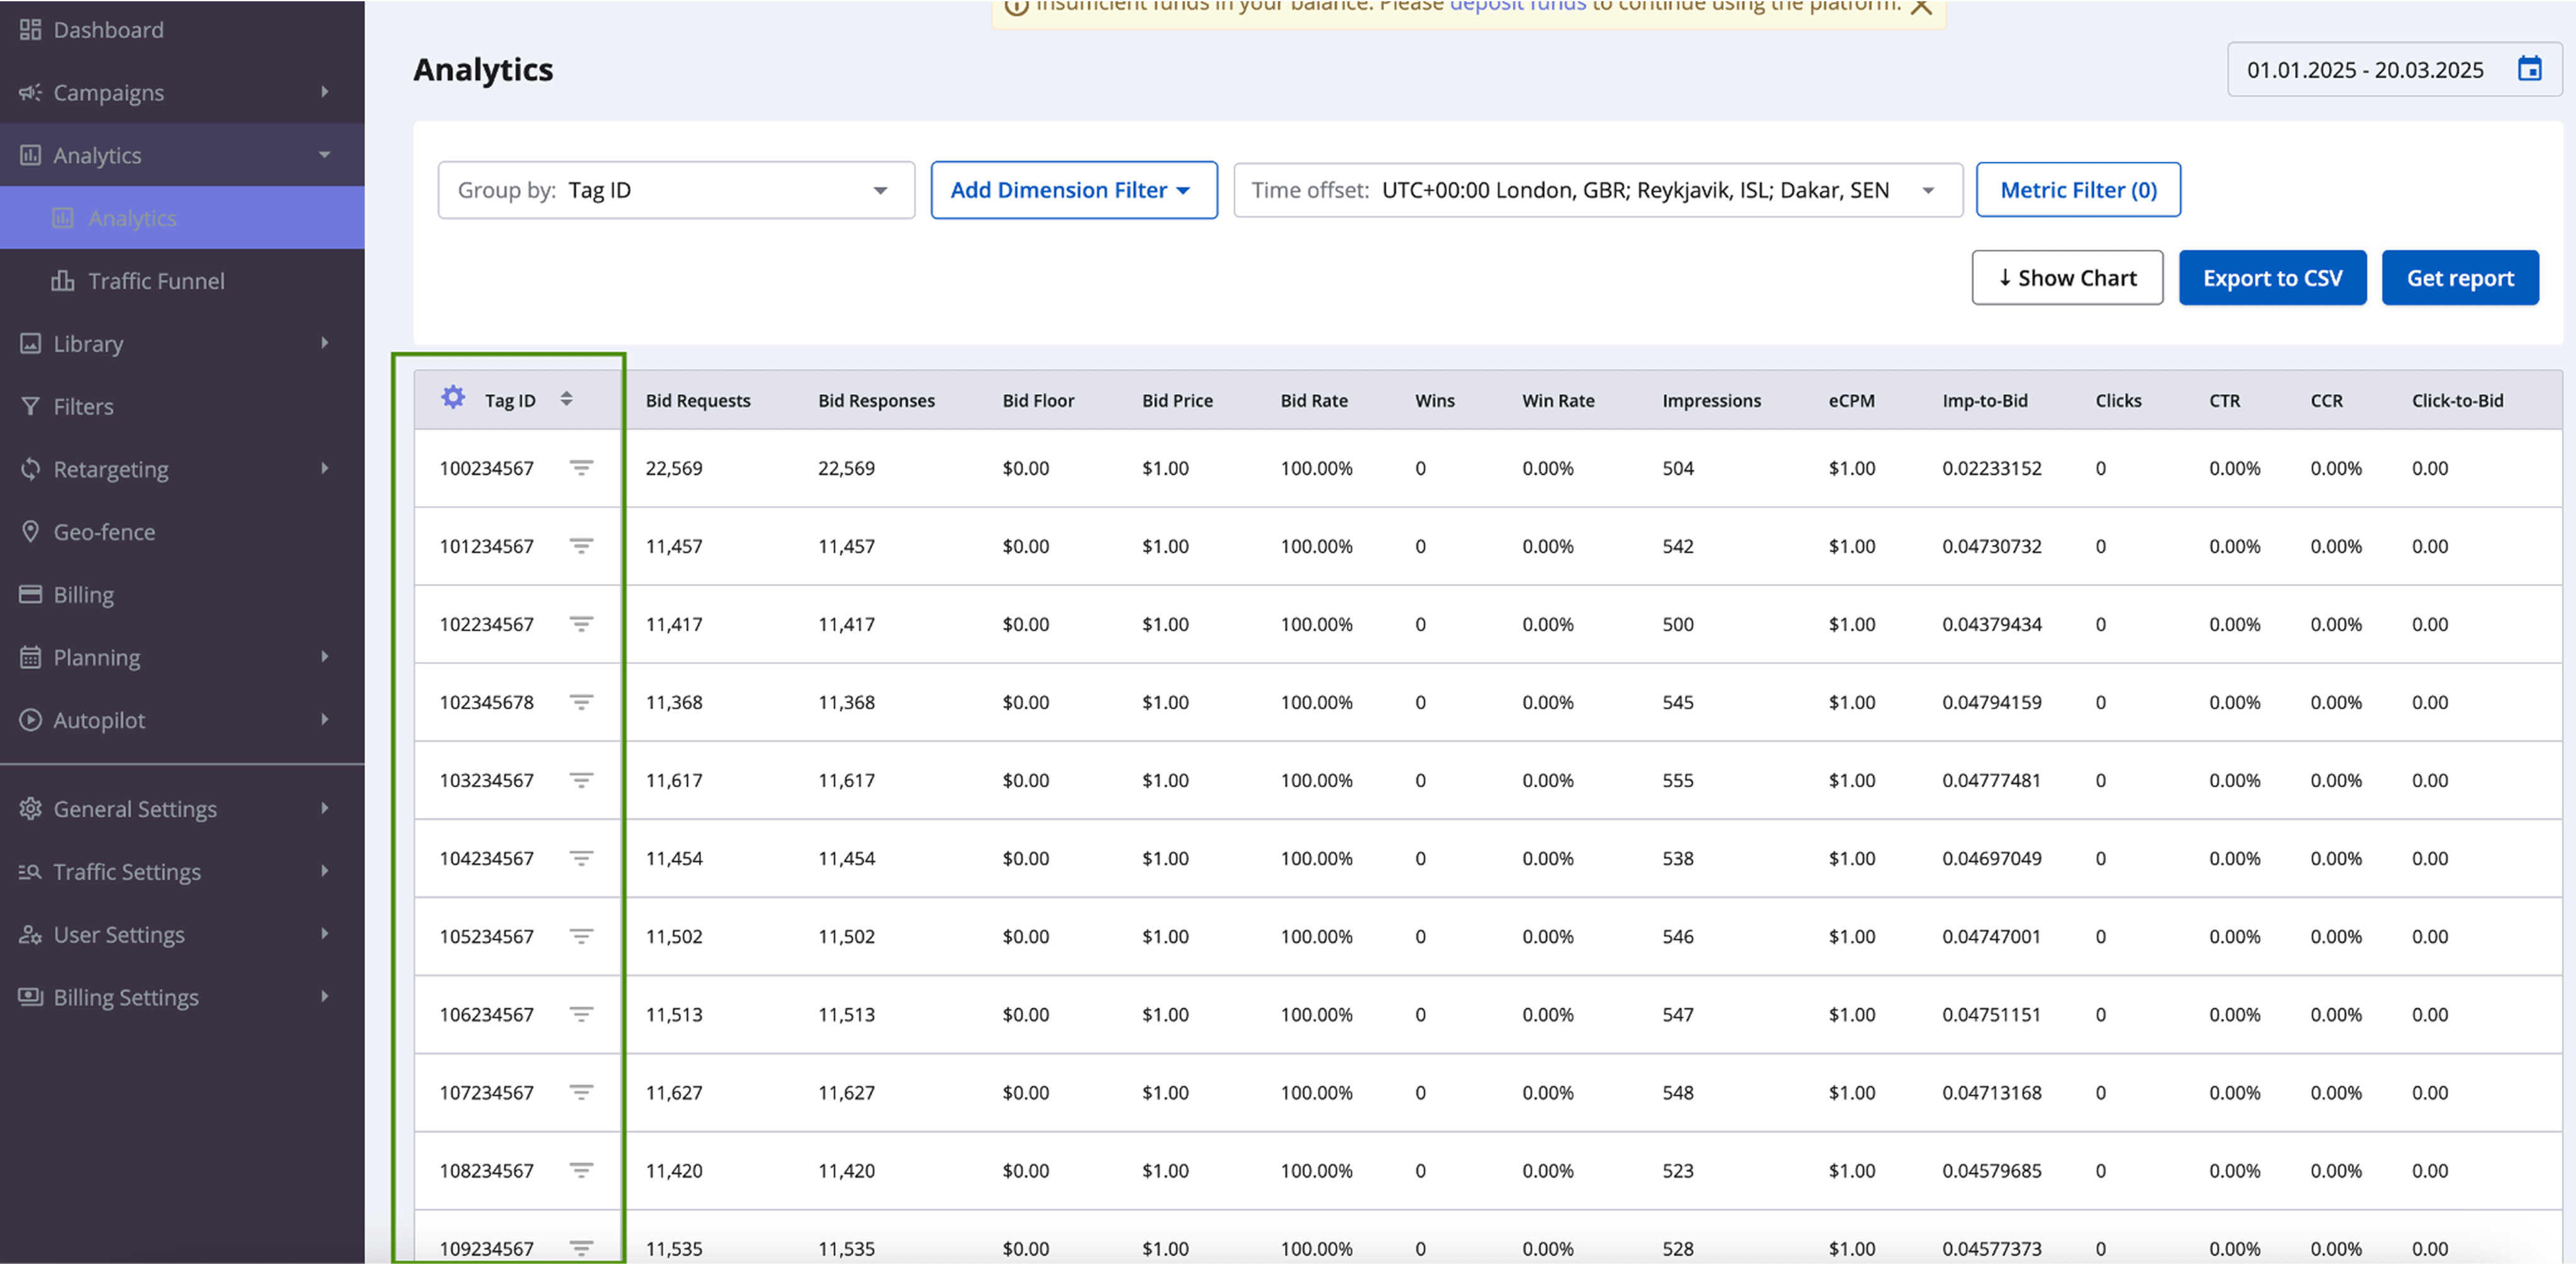
Task: Sort table by Tag ID arrows
Action: (x=566, y=398)
